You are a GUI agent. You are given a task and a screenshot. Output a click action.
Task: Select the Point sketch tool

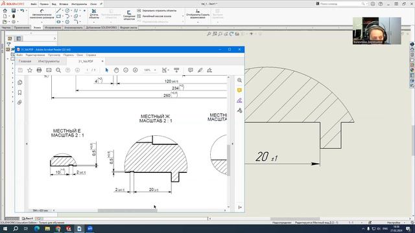(x=84, y=10)
